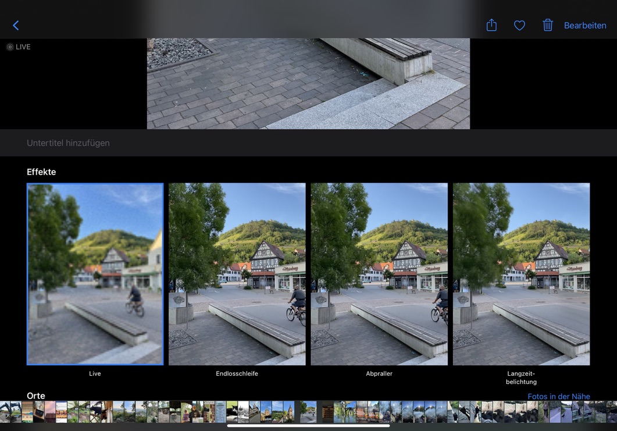Select the Endlosschleife effect thumbnail
617x431 pixels.
pyautogui.click(x=237, y=274)
